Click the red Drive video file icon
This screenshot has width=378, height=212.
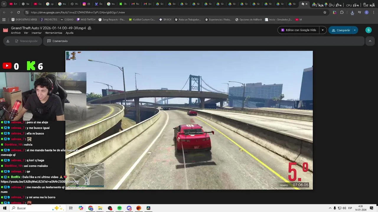coord(6,30)
